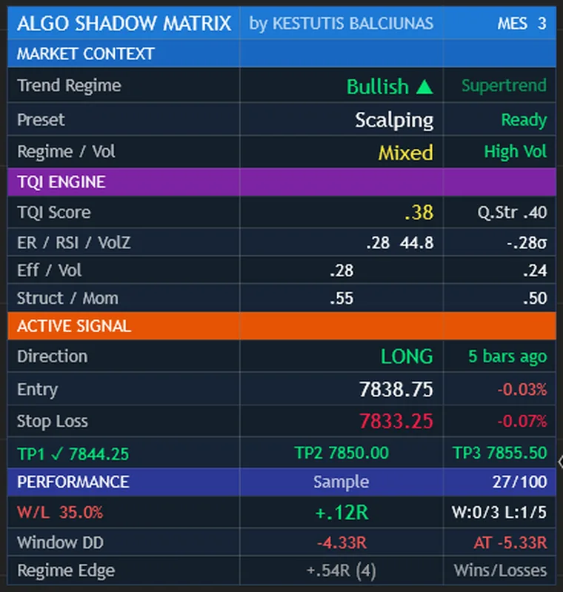
Task: Click the .24 Vol value
Action: [x=535, y=270]
